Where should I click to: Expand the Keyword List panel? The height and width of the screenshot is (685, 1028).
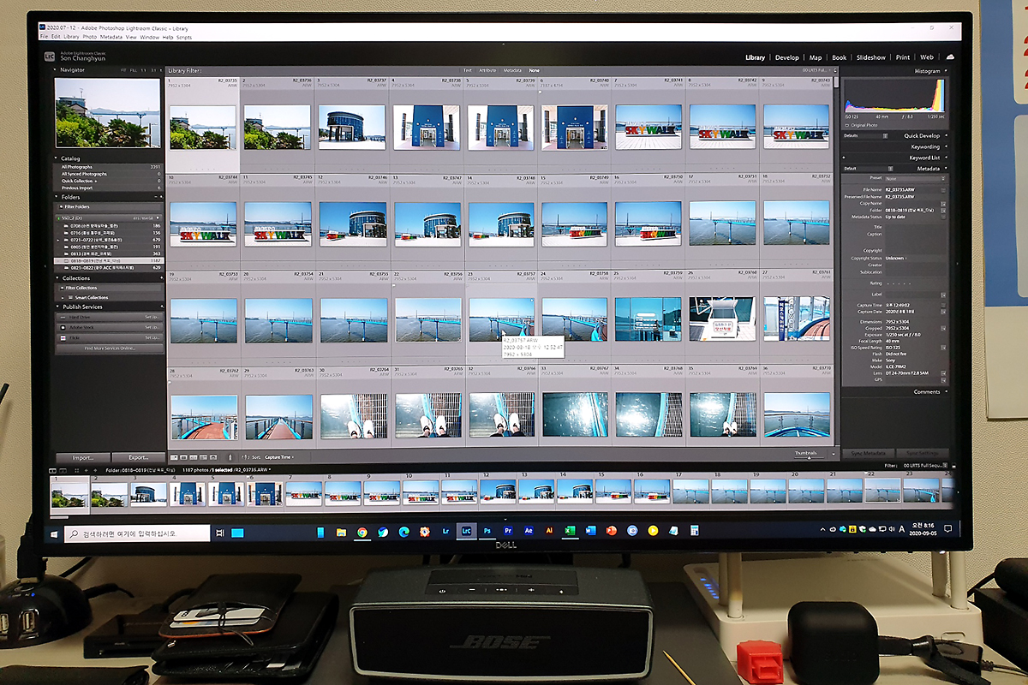[944, 158]
